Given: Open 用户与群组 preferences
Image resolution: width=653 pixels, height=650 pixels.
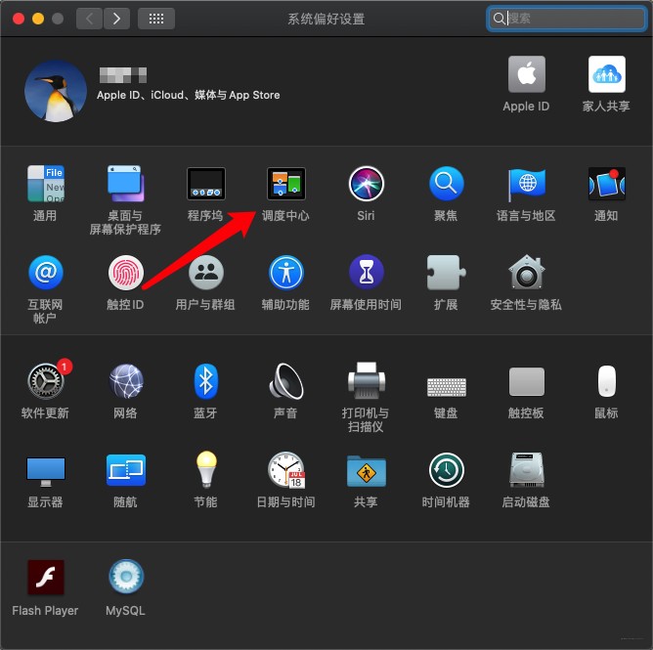Looking at the screenshot, I should [205, 273].
